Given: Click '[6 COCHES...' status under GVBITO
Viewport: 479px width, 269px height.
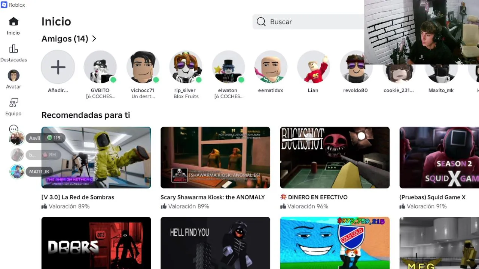Looking at the screenshot, I should [x=100, y=96].
